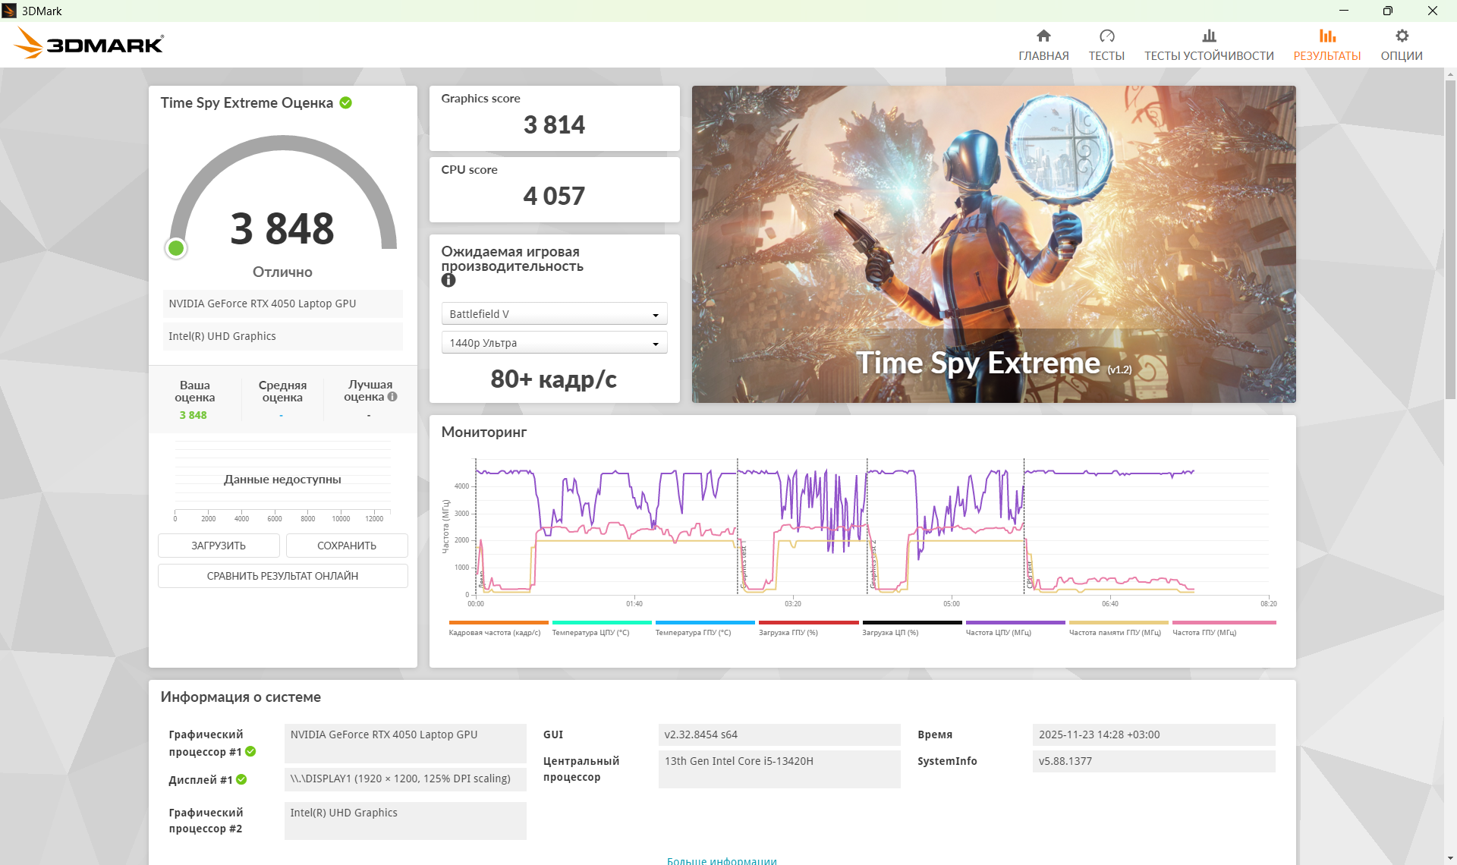Click СРАВНИТЬ РЕЗУЛЬТАТ ОНЛАЙН button
This screenshot has width=1457, height=865.
282,576
